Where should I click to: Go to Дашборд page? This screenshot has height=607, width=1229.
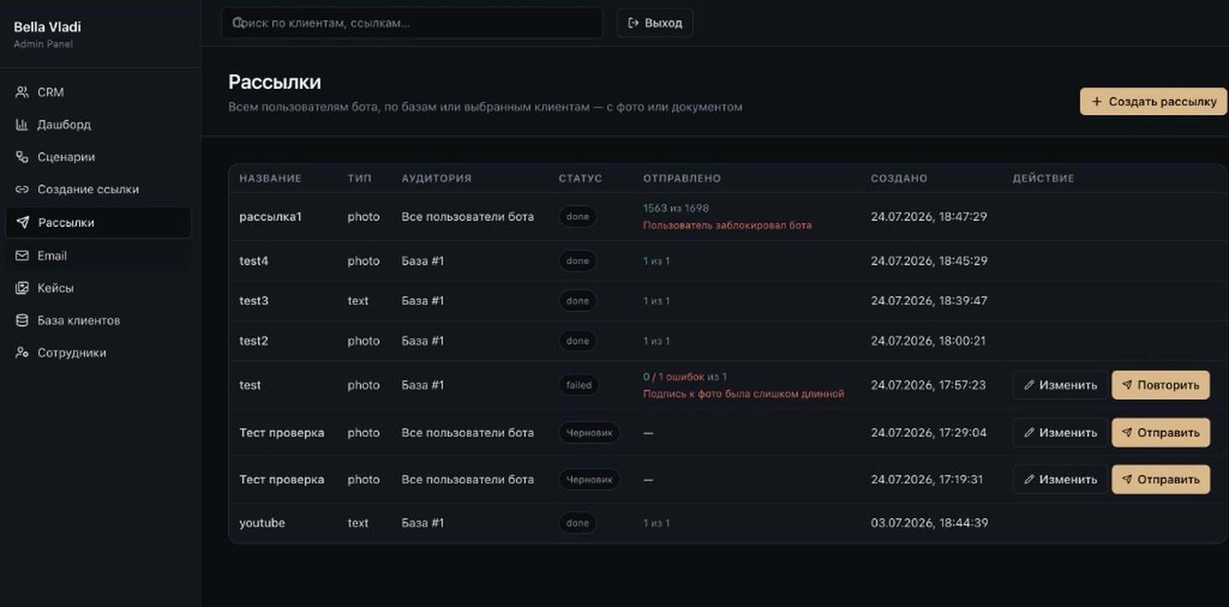pyautogui.click(x=98, y=125)
